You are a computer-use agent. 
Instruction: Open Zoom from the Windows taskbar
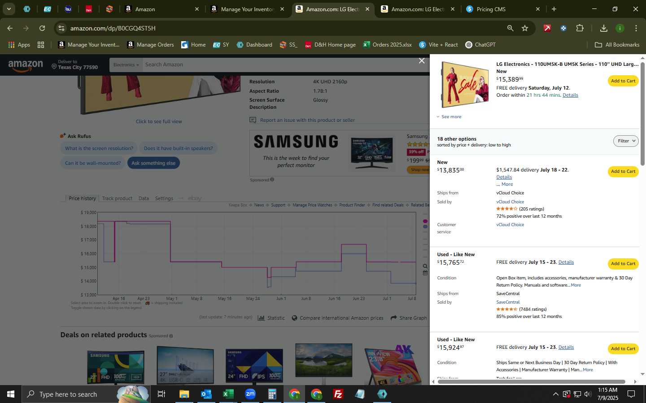(250, 394)
